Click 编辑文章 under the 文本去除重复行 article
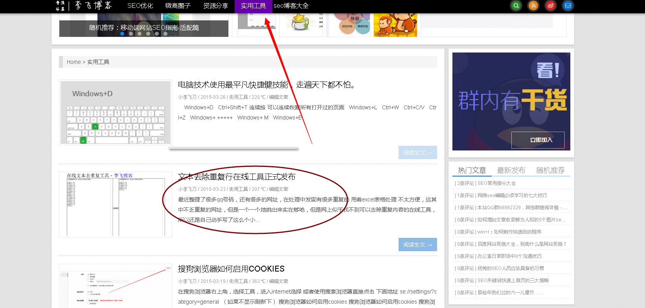The height and width of the screenshot is (308, 645). [279, 189]
